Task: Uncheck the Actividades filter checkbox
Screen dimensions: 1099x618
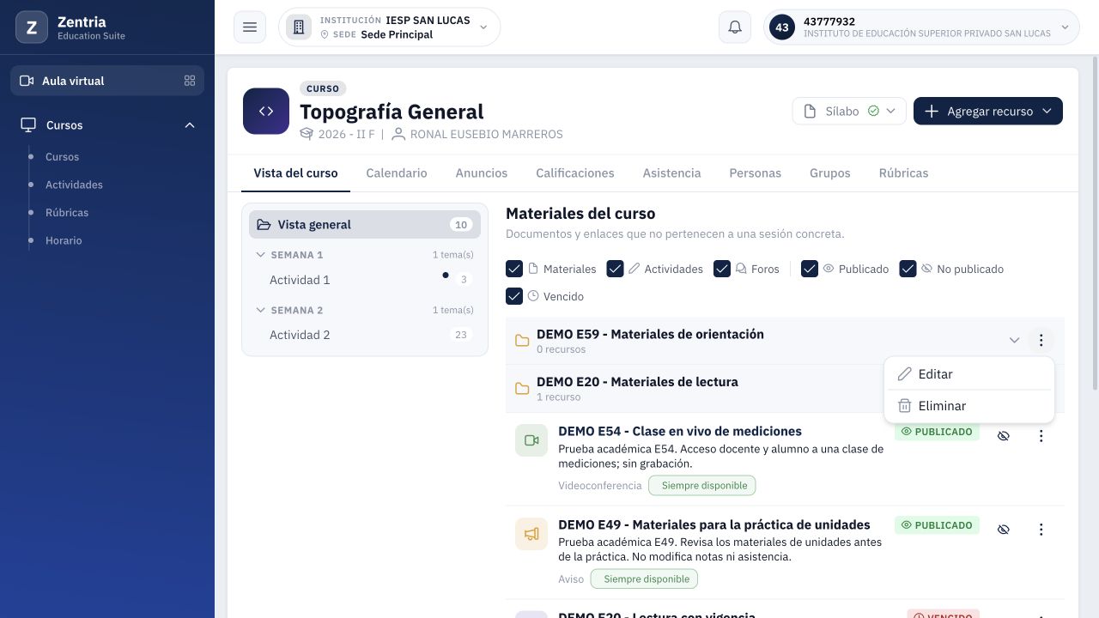Action: (615, 269)
